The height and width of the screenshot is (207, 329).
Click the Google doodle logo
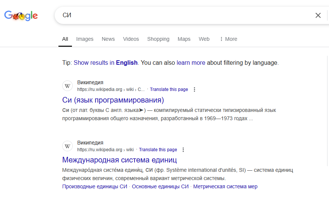[21, 16]
